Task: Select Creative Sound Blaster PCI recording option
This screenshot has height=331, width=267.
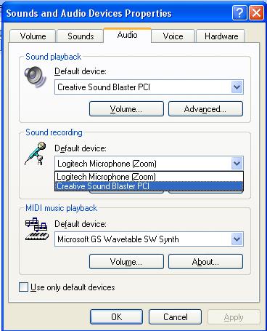Action: (x=149, y=186)
